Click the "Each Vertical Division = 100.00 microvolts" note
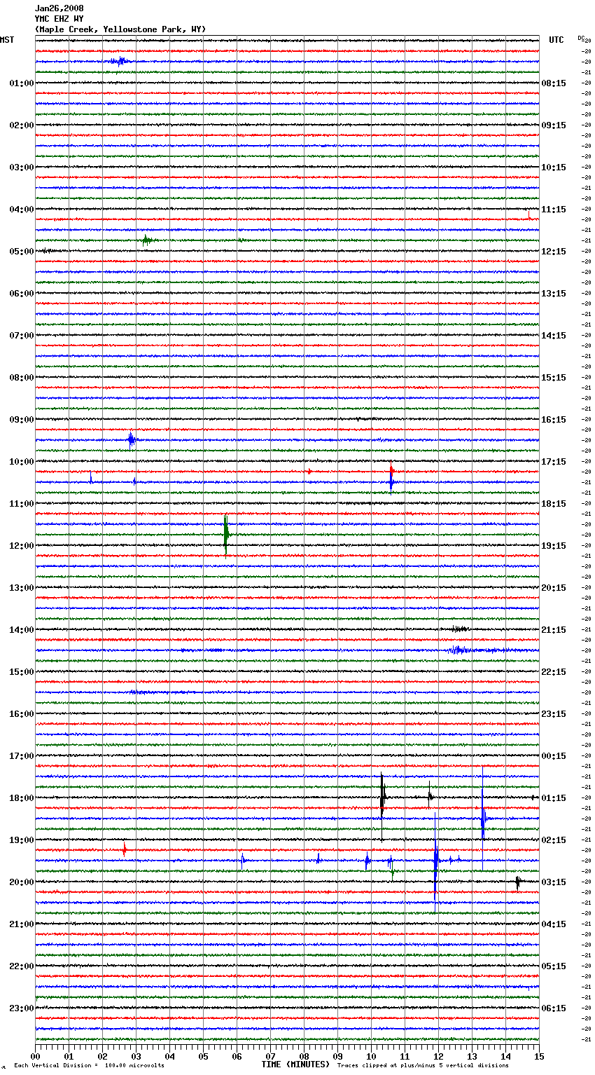Viewport: 595px width, 1075px height. tap(89, 1065)
